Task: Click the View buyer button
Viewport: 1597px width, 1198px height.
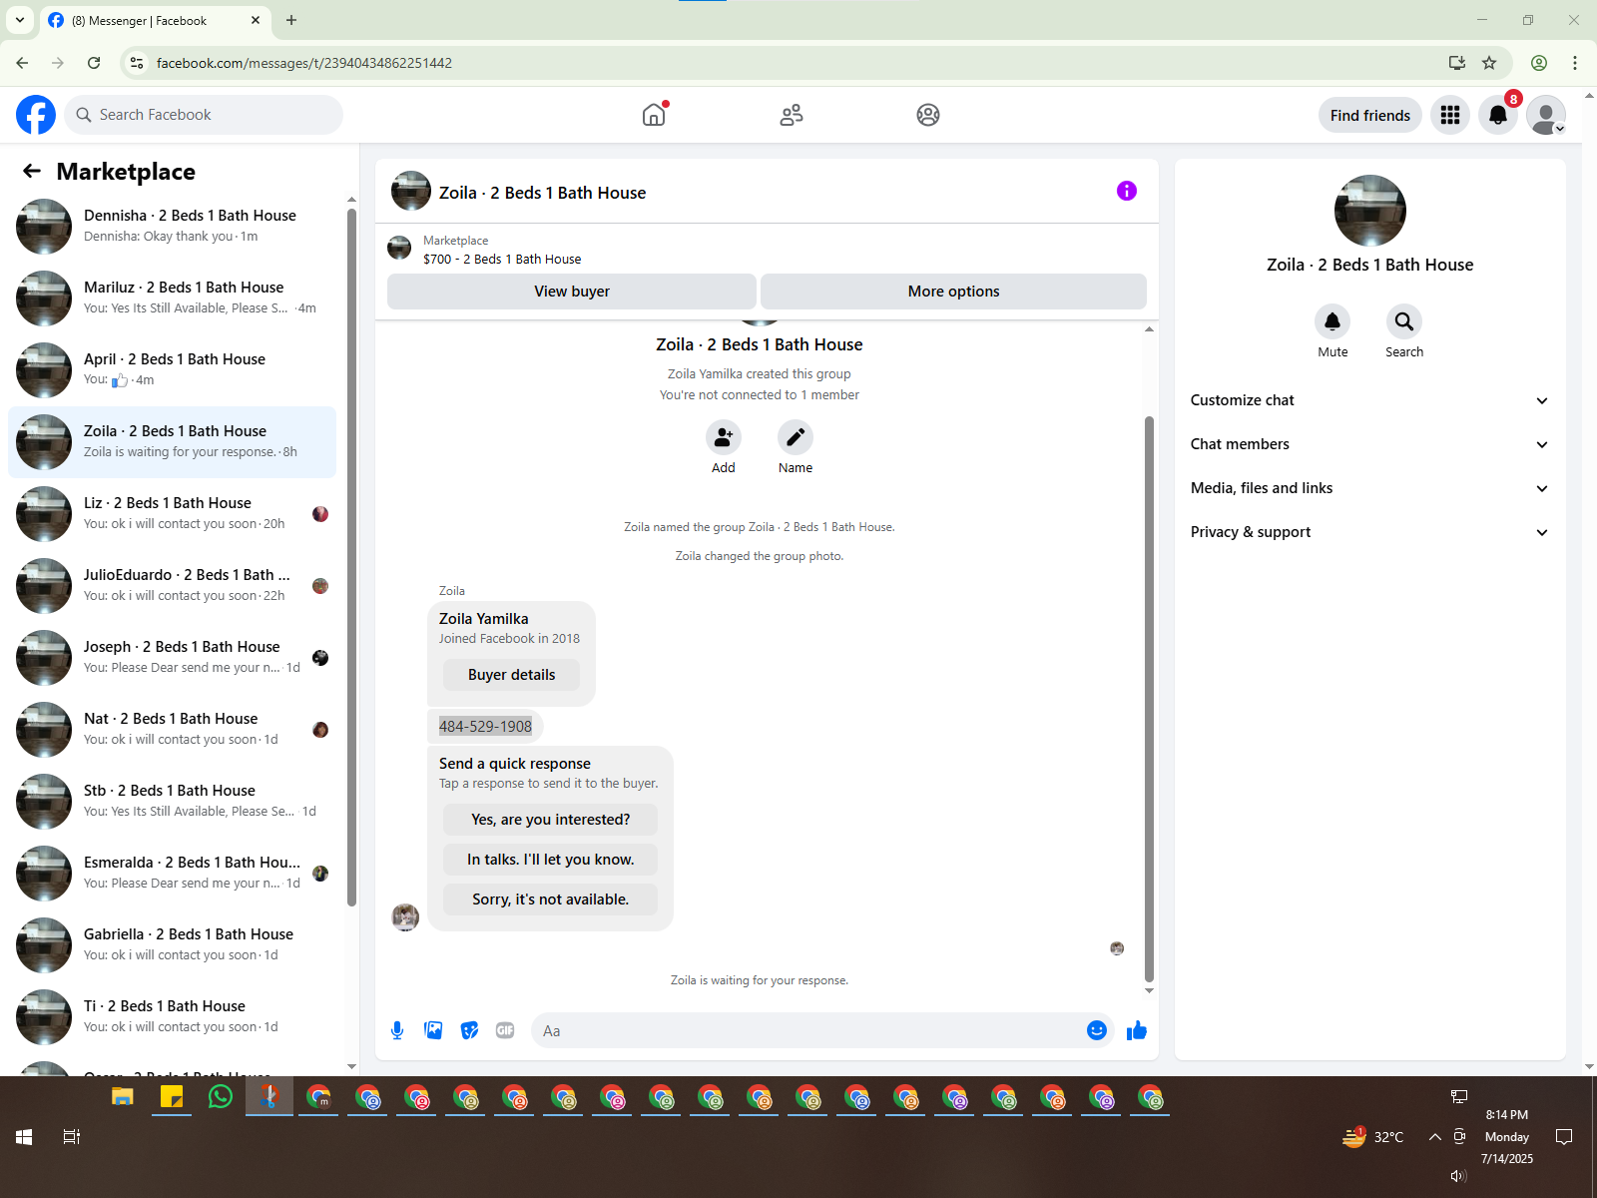Action: pyautogui.click(x=572, y=292)
